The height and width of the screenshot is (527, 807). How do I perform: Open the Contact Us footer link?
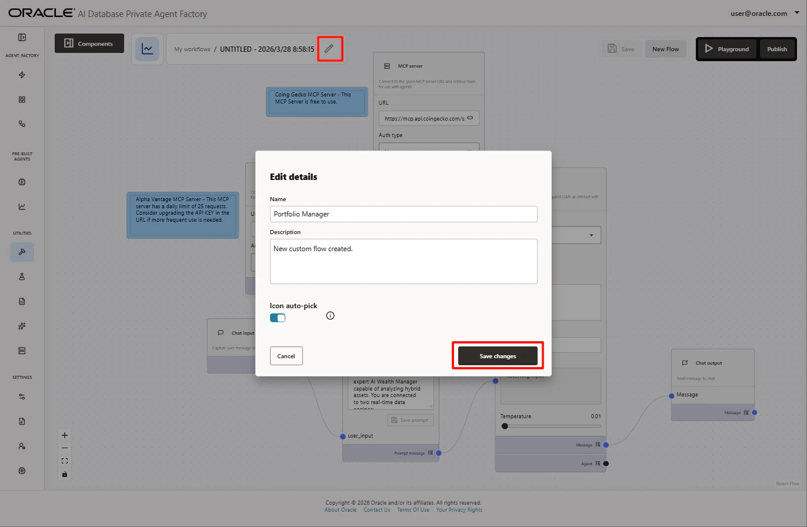[376, 510]
